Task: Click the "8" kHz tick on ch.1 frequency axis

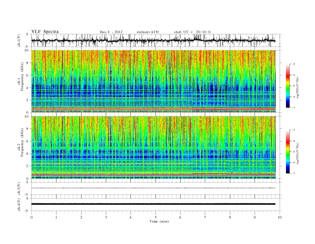Action: click(x=28, y=63)
